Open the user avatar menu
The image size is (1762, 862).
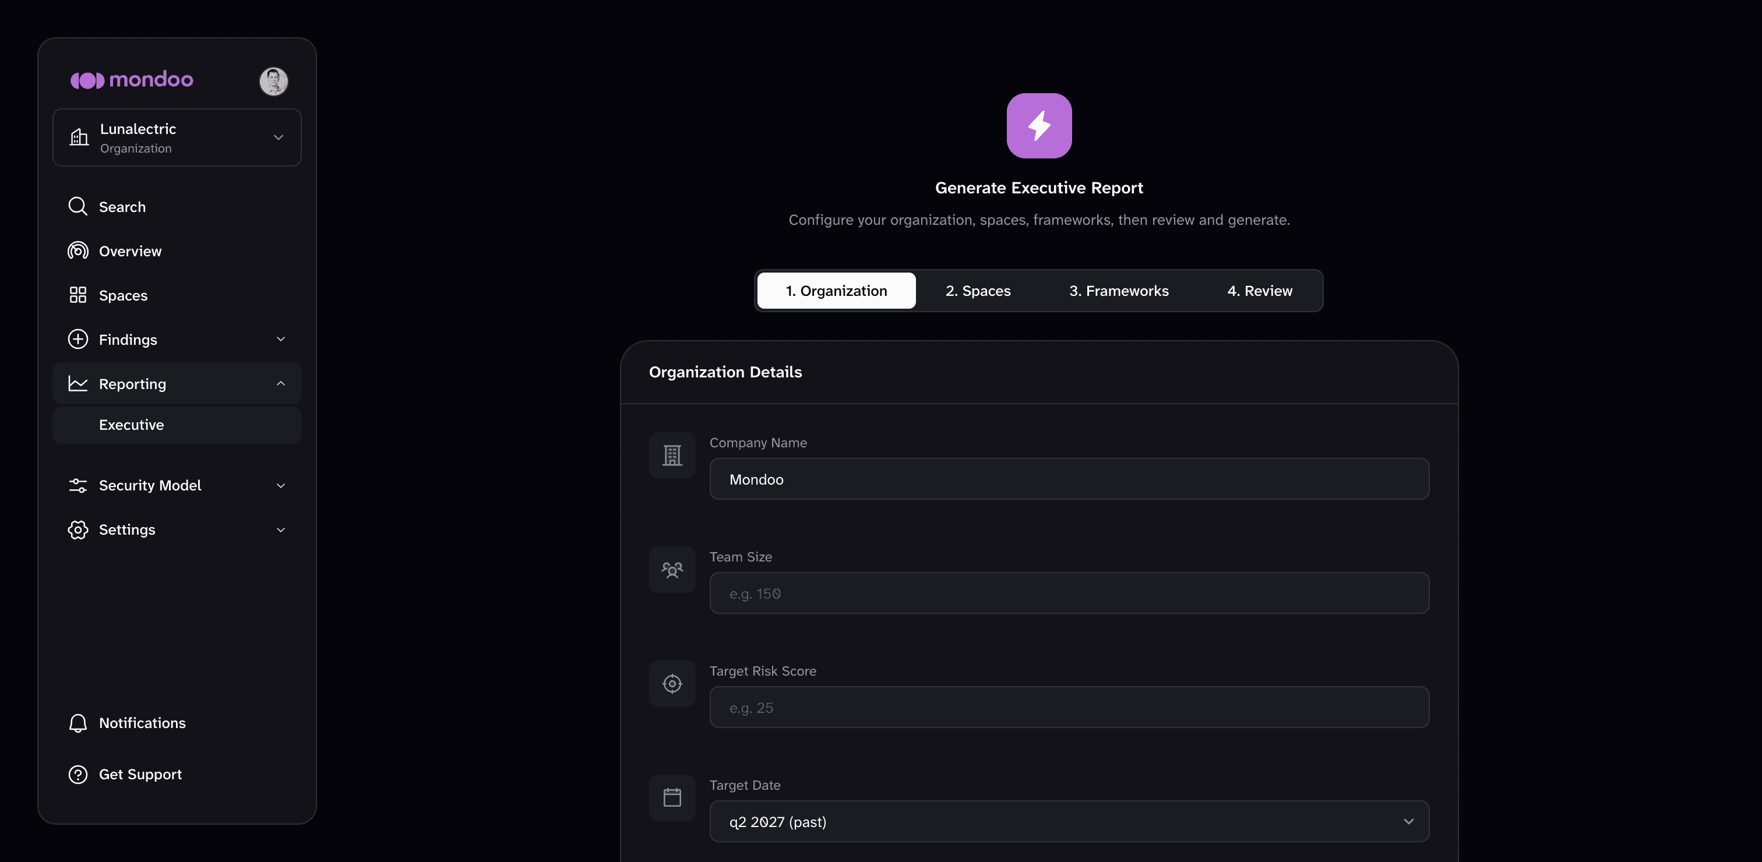(274, 82)
